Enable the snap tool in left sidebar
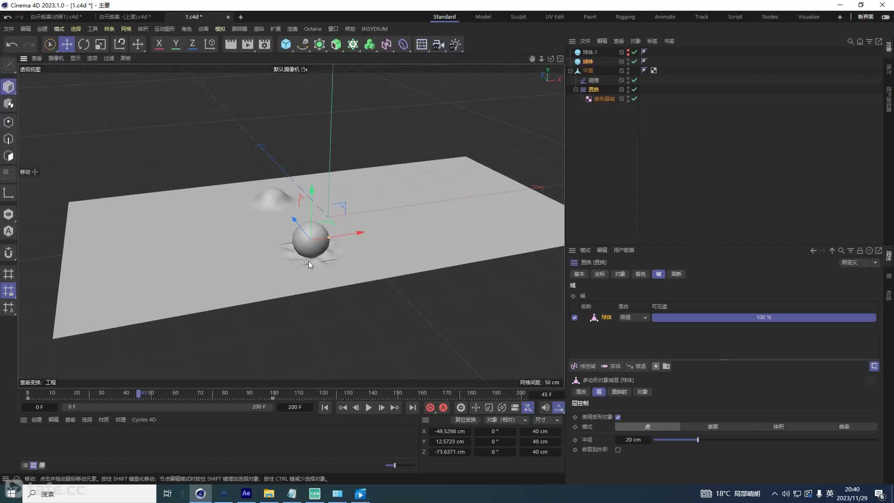894x503 pixels. click(x=8, y=253)
